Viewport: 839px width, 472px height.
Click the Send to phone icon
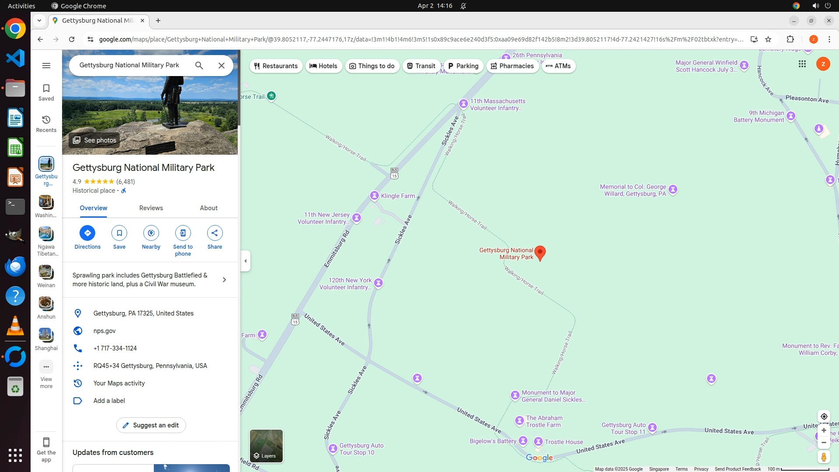[x=183, y=233]
